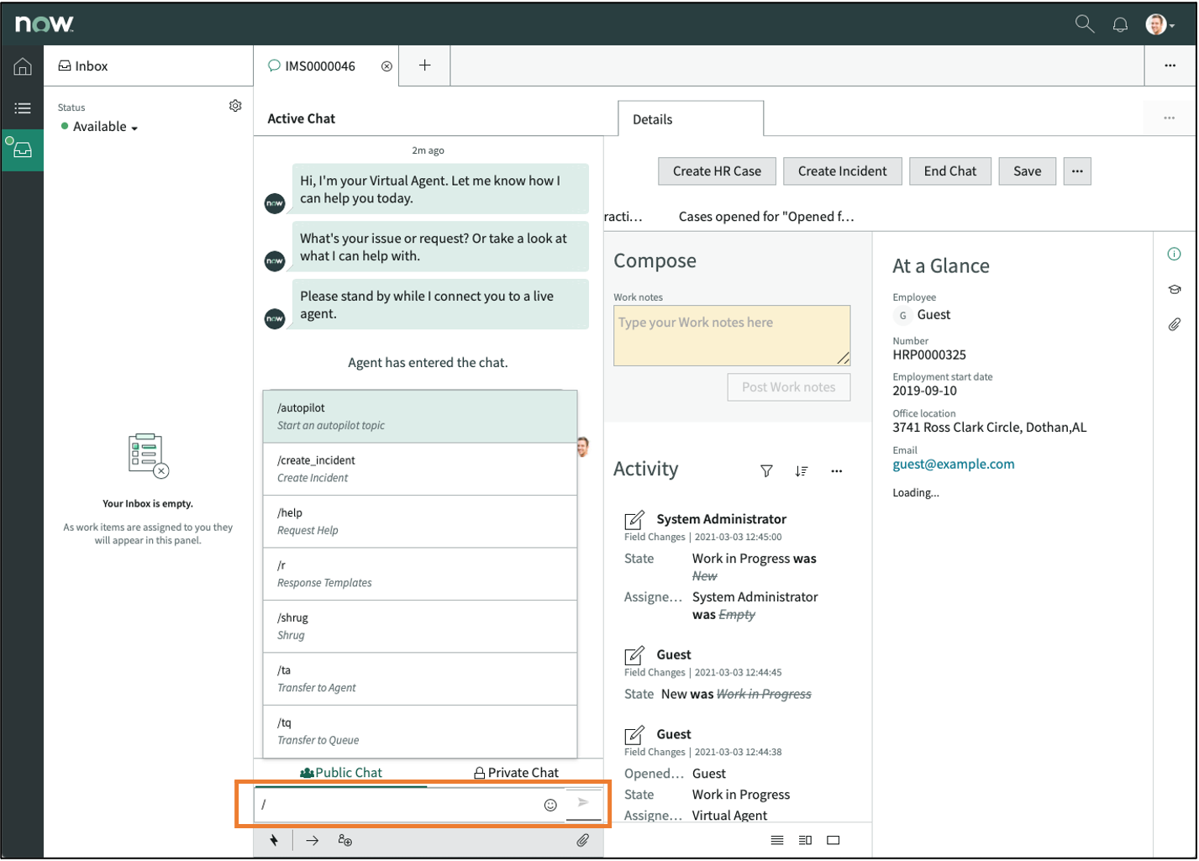
Task: Open the notifications bell
Action: click(1120, 24)
